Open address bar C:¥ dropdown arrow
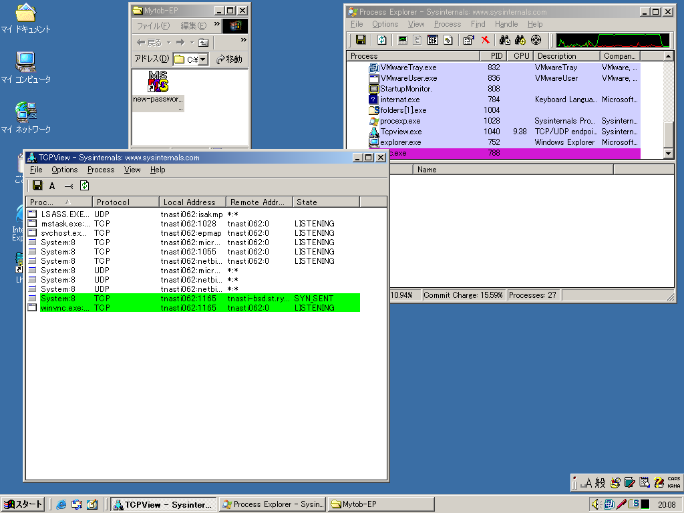Screen dimensions: 684x513 (x=202, y=59)
